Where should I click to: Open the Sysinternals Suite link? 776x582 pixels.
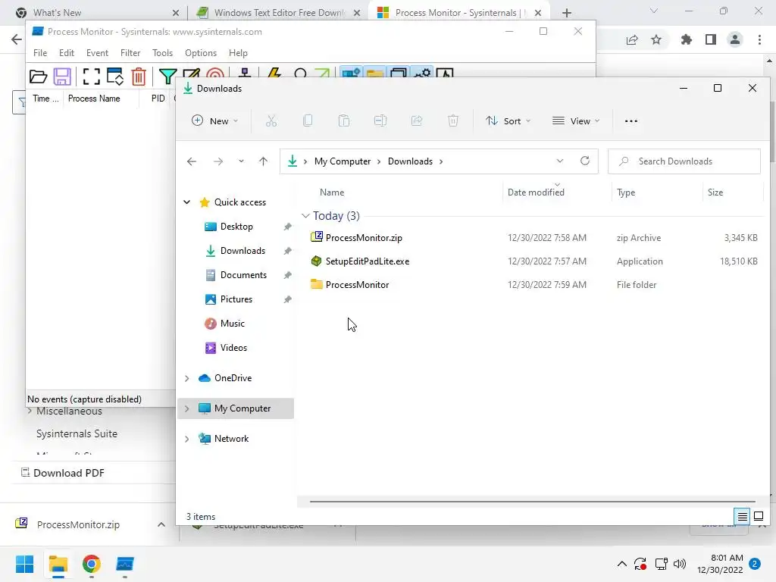77,433
